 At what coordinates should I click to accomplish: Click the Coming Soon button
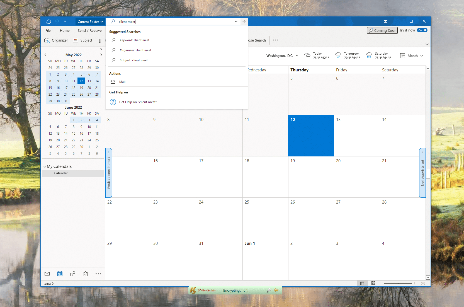coord(382,30)
